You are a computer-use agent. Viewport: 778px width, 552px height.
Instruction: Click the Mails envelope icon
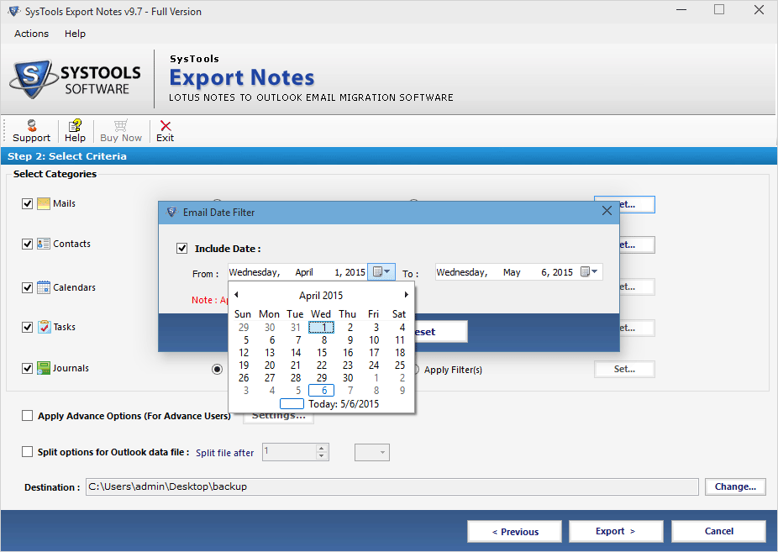coord(44,203)
